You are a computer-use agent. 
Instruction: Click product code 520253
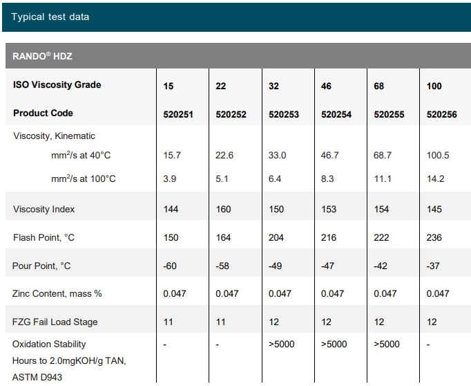[x=283, y=114]
